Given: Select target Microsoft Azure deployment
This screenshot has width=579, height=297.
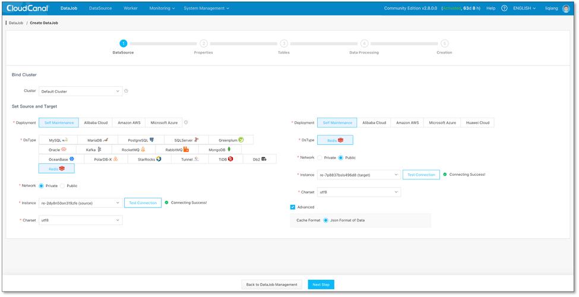Looking at the screenshot, I should coord(442,122).
